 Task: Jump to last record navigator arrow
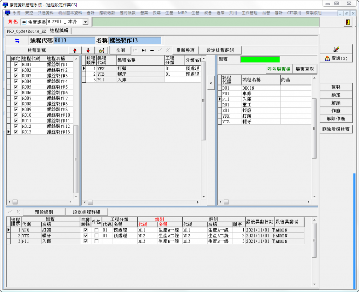(x=144, y=50)
